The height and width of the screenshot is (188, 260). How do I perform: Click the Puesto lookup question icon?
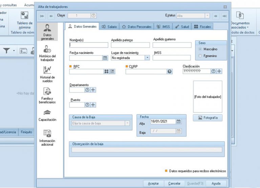tap(87, 105)
